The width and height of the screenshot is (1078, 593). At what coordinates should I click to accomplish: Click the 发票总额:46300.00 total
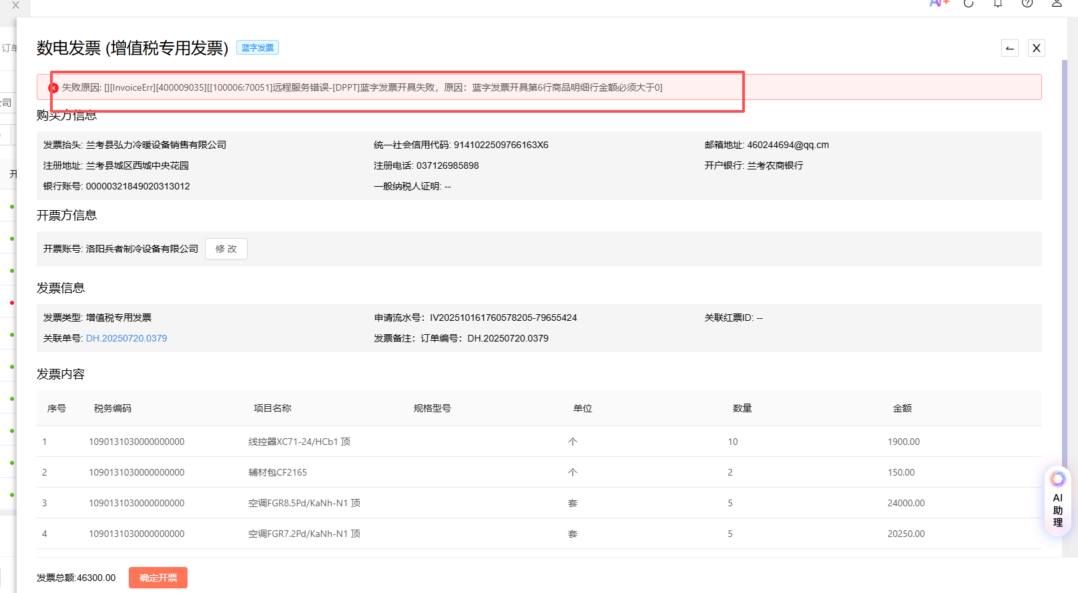click(x=76, y=578)
